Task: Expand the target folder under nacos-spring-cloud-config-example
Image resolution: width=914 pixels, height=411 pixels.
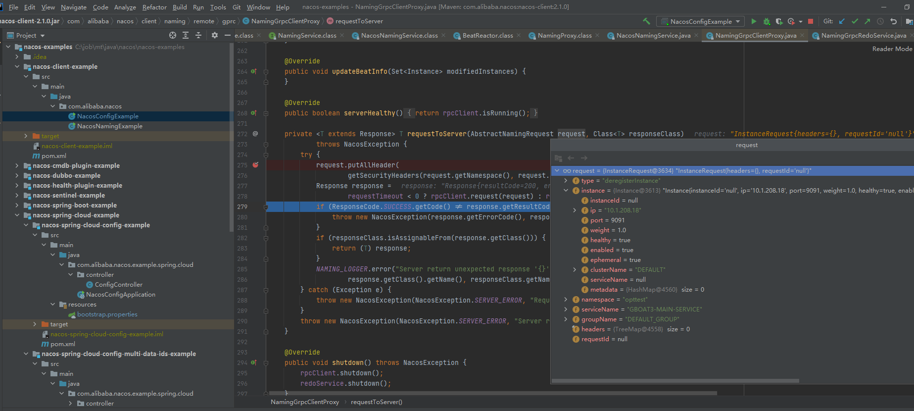Action: pyautogui.click(x=35, y=324)
